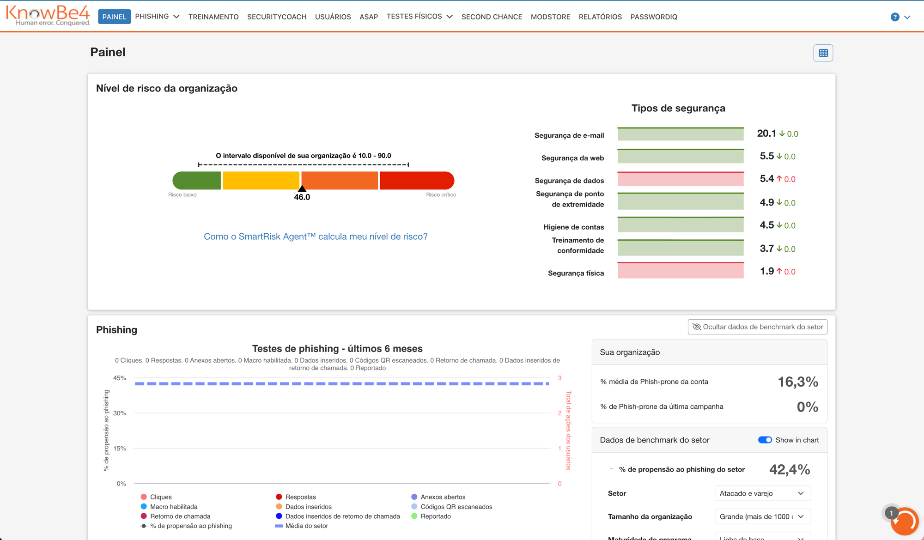924x540 pixels.
Task: Expand the Phishing menu dropdown
Action: point(157,17)
